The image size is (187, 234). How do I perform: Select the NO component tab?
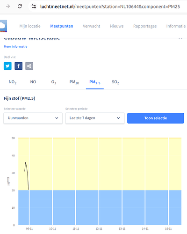click(33, 82)
